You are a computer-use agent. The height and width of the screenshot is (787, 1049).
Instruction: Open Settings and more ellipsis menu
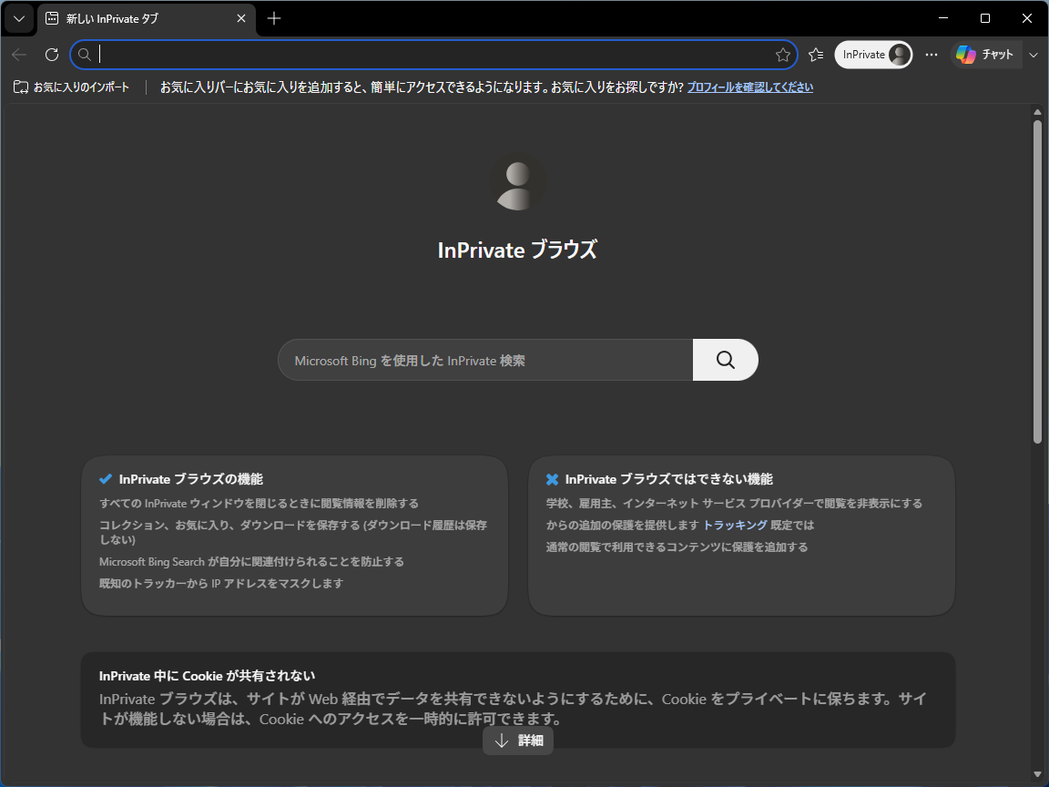coord(932,55)
